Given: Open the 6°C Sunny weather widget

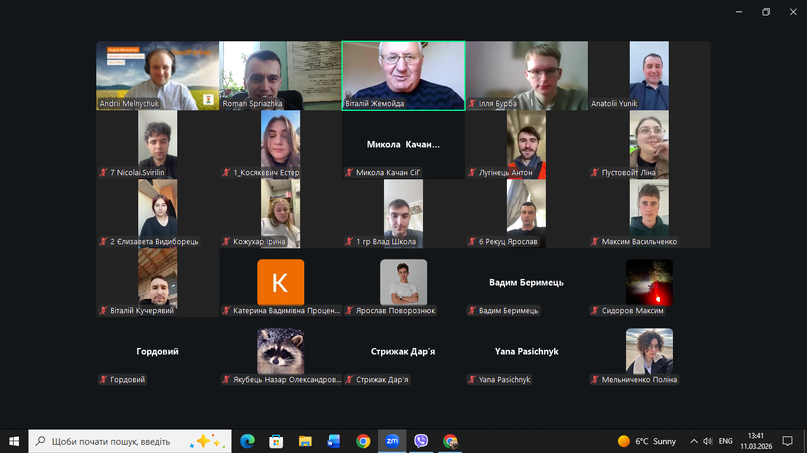Looking at the screenshot, I should tap(647, 441).
